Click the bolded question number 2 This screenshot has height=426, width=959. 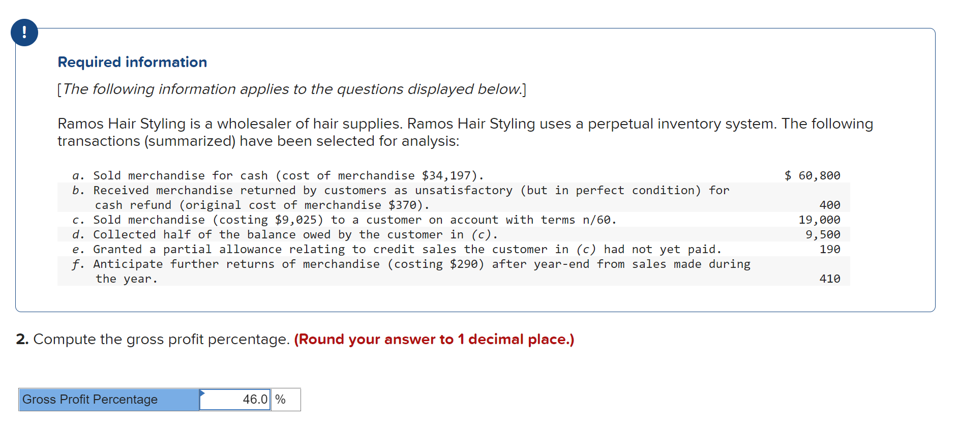click(x=22, y=339)
